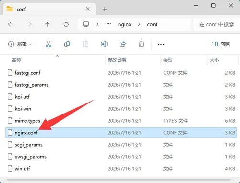Expand chevron between nginx and conf
This screenshot has width=240, height=183.
139,24
